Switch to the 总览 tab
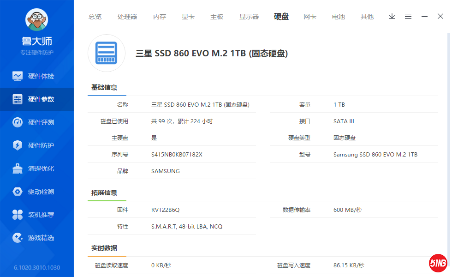 click(x=95, y=17)
